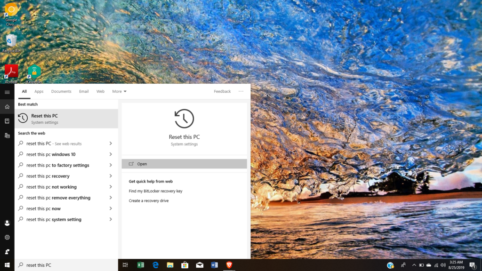Image resolution: width=482 pixels, height=271 pixels.
Task: Click the Get Help question mark tray icon
Action: (x=390, y=265)
